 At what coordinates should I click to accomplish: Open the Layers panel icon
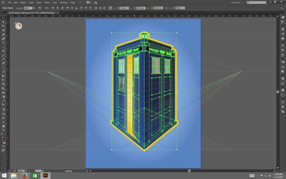(283, 90)
